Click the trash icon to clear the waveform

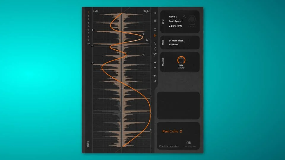(155, 21)
